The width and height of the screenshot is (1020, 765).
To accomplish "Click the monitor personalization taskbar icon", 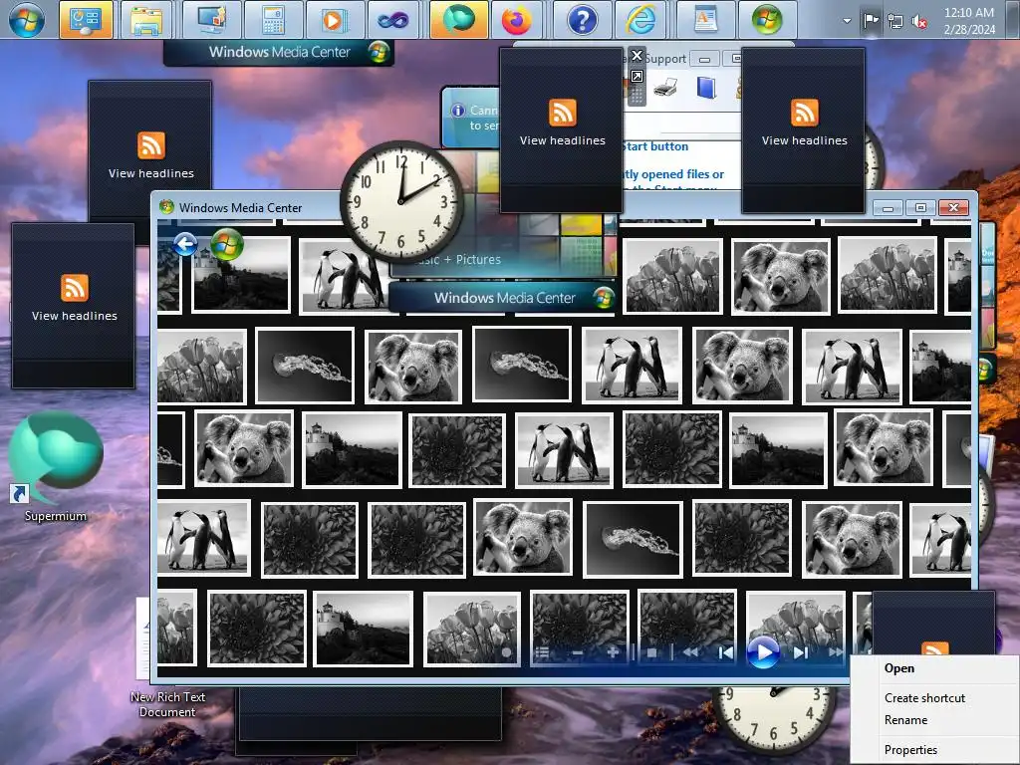I will point(213,20).
